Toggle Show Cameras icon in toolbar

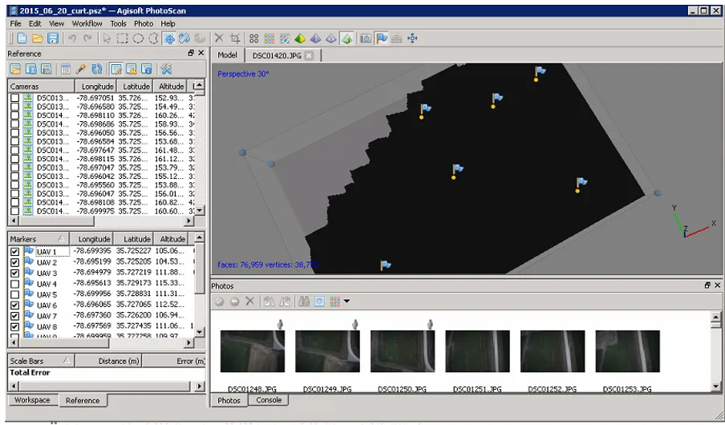[x=366, y=38]
